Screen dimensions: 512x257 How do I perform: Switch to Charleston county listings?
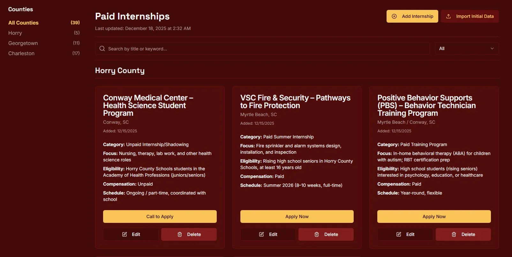click(x=21, y=53)
